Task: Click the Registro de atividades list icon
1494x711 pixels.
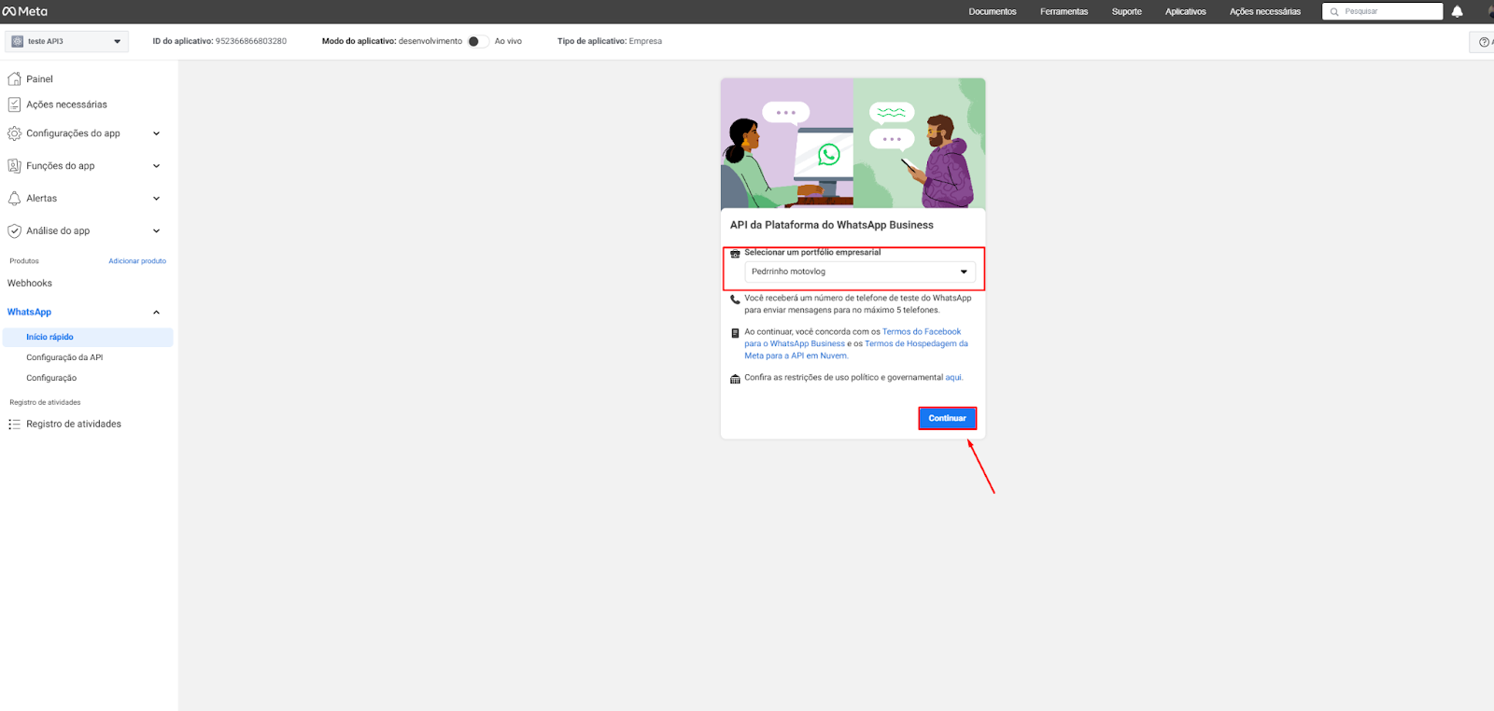Action: pos(14,425)
